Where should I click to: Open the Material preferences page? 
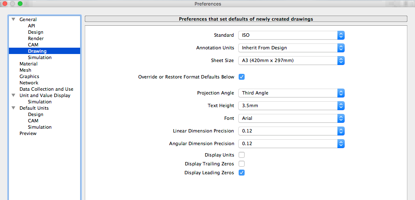(28, 64)
